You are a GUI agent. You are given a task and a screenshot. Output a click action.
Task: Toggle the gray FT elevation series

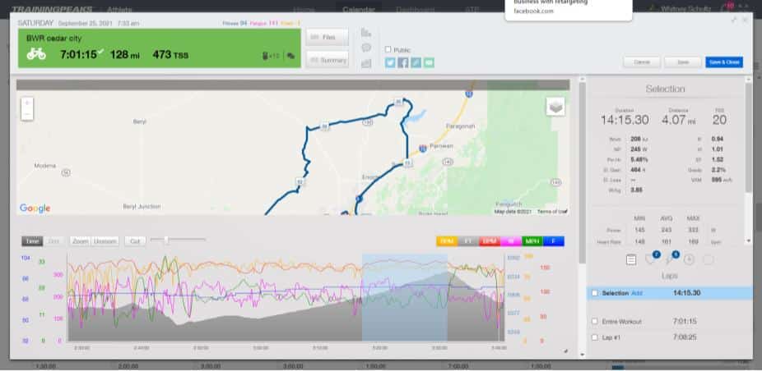(468, 241)
